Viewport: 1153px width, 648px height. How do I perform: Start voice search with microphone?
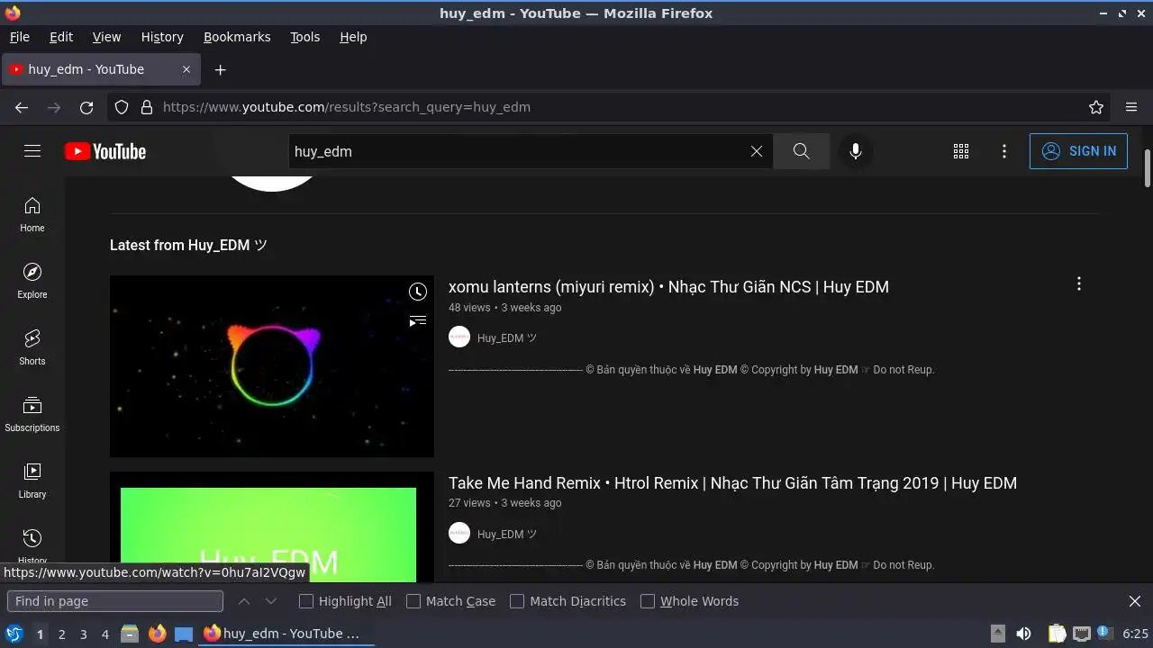(856, 151)
